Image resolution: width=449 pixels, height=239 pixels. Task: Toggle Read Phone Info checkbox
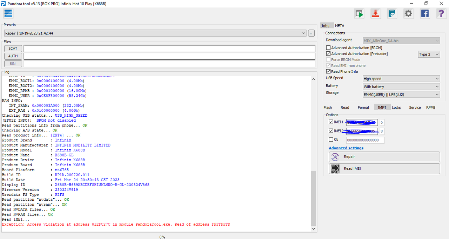click(x=328, y=71)
